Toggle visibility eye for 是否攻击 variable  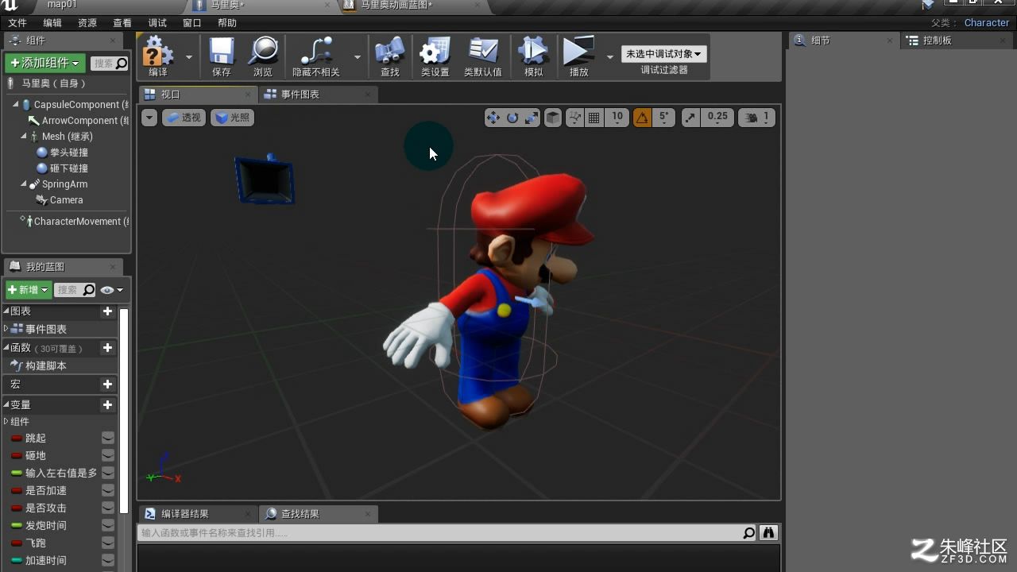108,508
